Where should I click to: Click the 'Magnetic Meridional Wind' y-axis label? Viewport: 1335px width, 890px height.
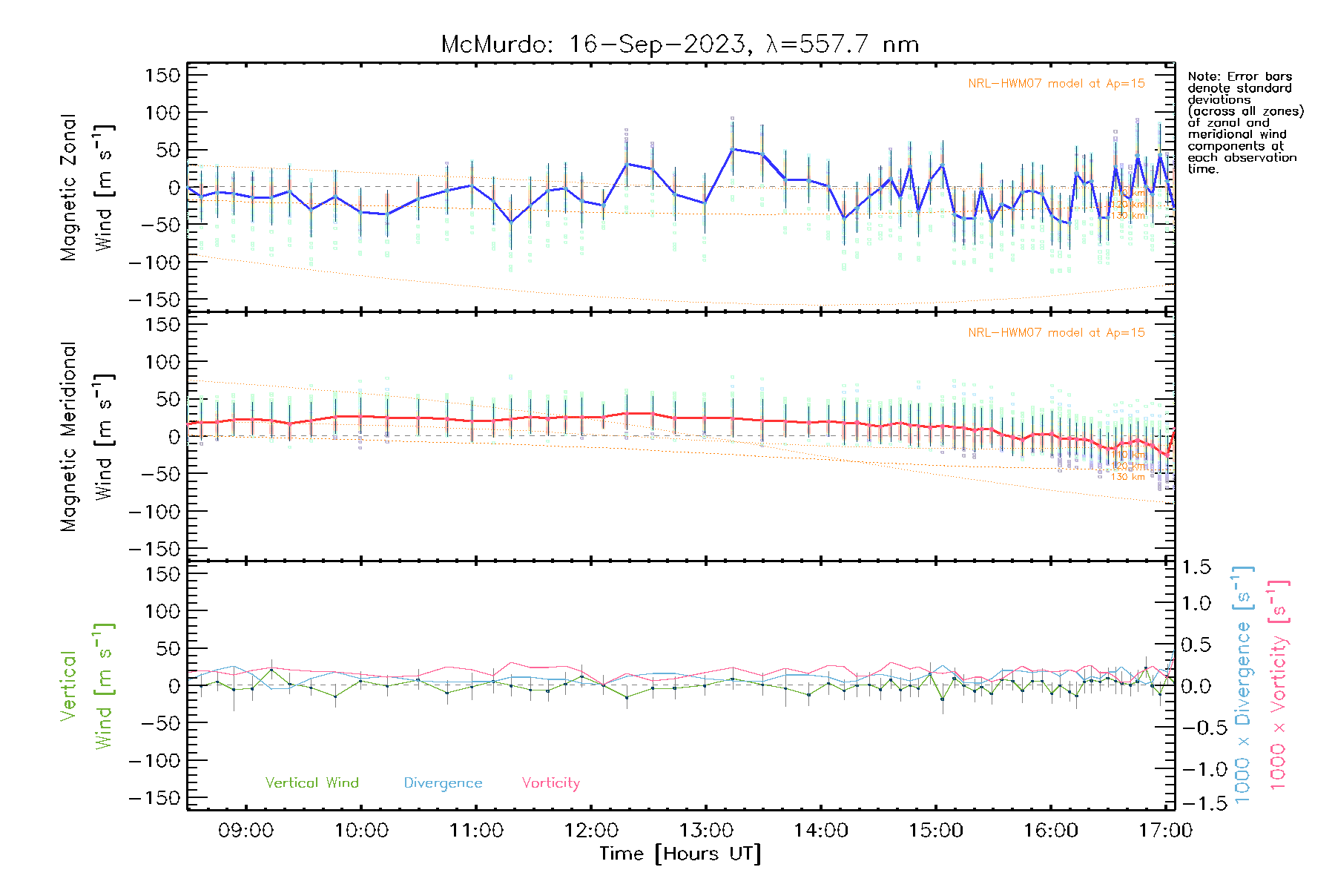[x=86, y=437]
